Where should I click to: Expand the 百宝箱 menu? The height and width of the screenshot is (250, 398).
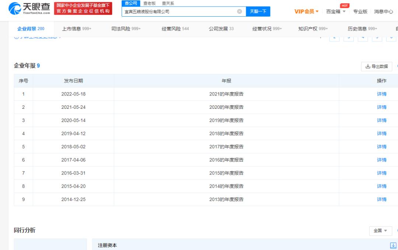coord(336,11)
